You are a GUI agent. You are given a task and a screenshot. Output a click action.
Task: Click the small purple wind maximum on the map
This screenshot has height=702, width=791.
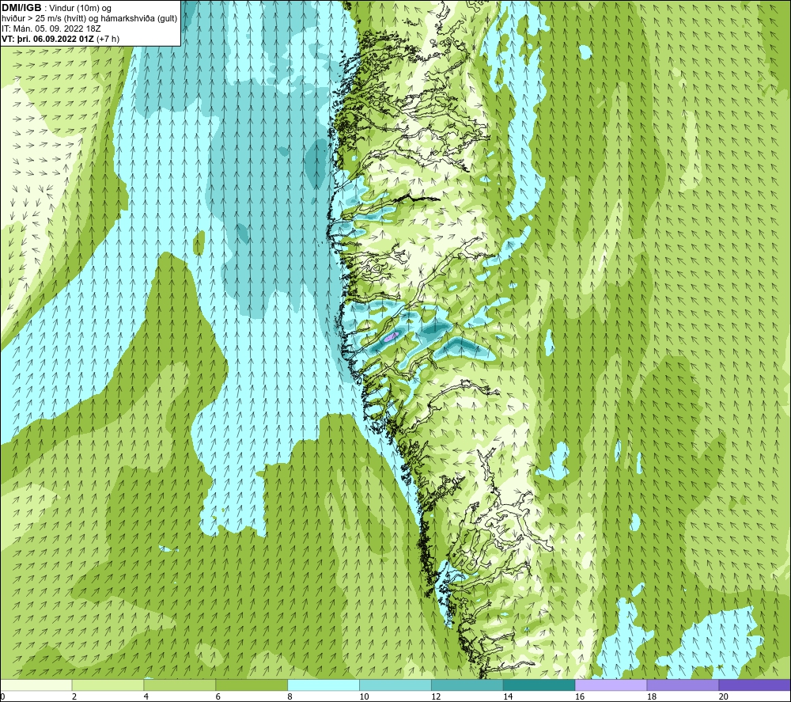tap(391, 336)
